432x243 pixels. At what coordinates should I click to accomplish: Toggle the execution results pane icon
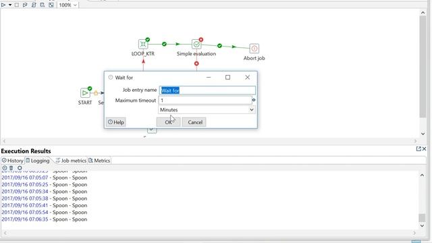click(x=51, y=5)
